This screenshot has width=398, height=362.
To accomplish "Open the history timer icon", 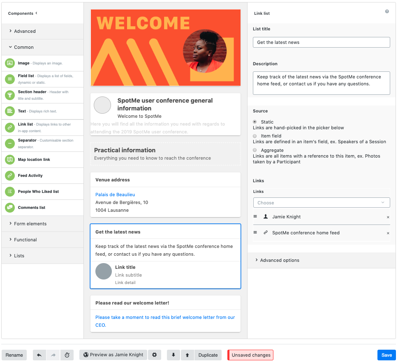I will (x=67, y=355).
